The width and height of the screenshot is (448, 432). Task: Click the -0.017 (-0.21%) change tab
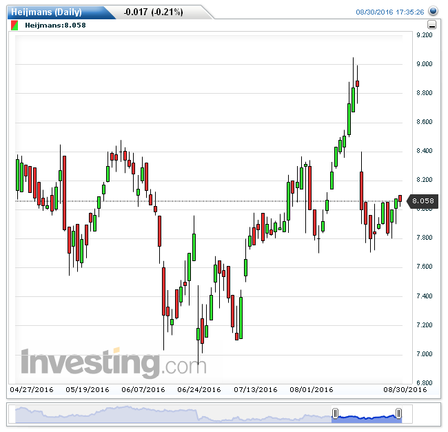coord(154,12)
